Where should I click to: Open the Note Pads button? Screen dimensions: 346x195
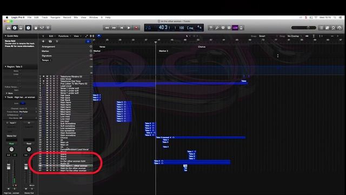click(x=327, y=28)
